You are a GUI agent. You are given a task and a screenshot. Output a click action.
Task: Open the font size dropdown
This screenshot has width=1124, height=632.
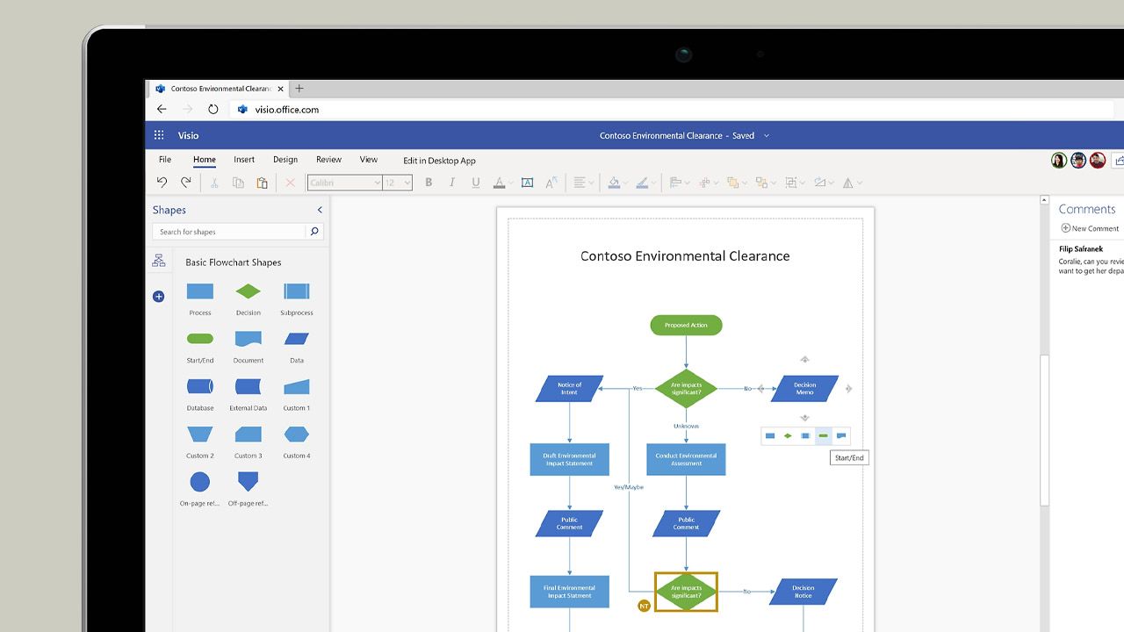(397, 183)
